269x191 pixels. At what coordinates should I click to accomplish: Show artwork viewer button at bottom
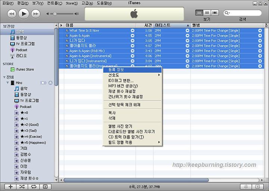(45, 187)
